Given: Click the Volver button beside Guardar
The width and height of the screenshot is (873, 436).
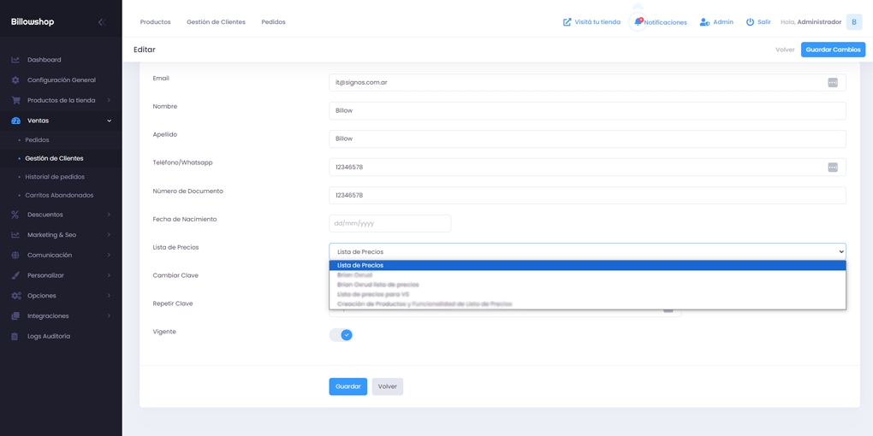Looking at the screenshot, I should [x=387, y=386].
